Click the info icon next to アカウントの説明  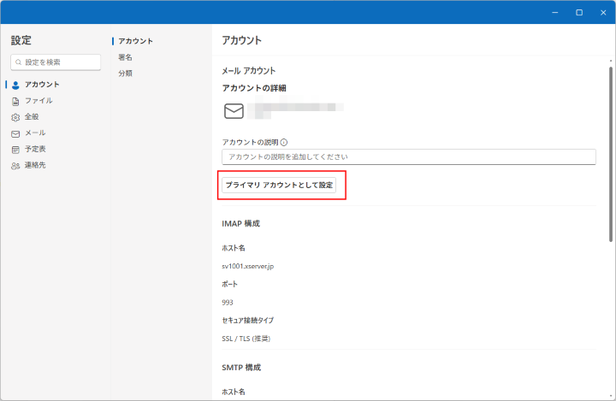[284, 142]
